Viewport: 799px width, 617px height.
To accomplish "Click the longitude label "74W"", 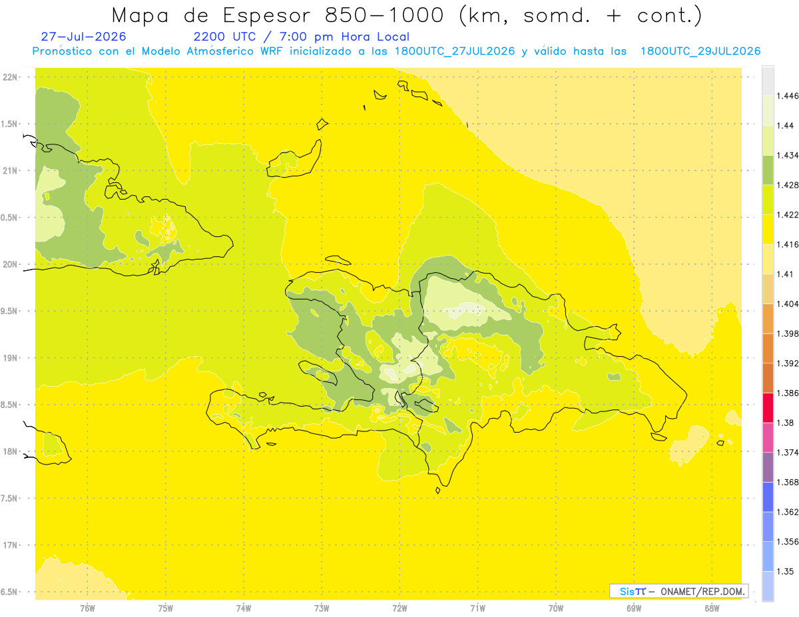I will click(244, 608).
